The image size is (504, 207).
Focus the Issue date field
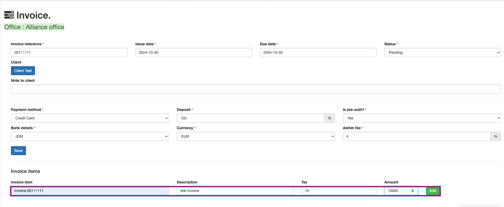pyautogui.click(x=193, y=52)
